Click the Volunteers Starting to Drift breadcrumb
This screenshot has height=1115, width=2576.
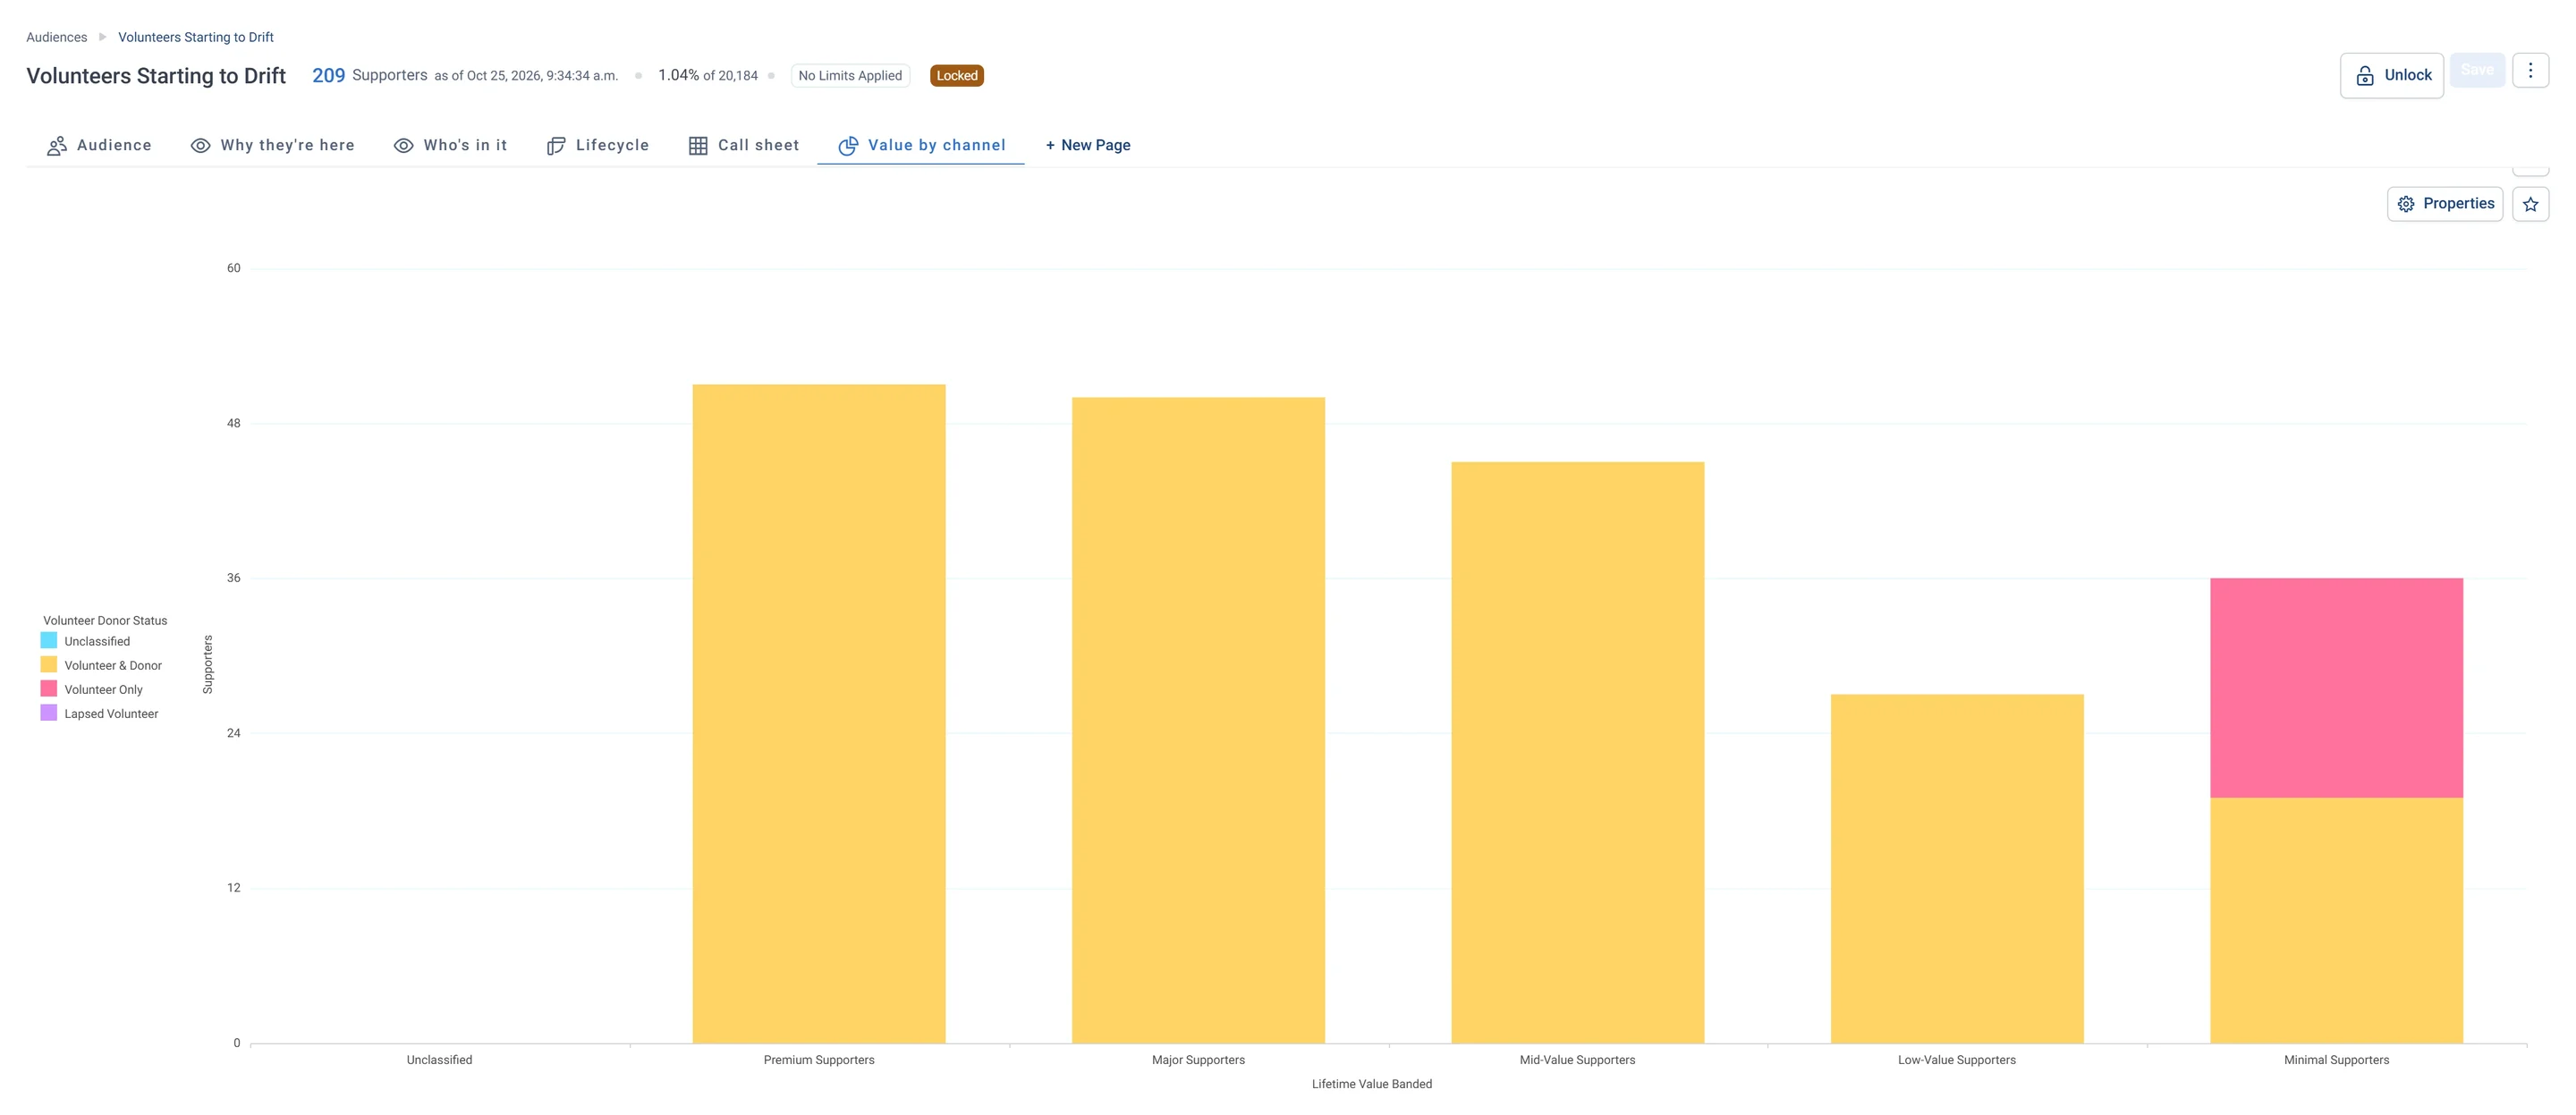[196, 37]
